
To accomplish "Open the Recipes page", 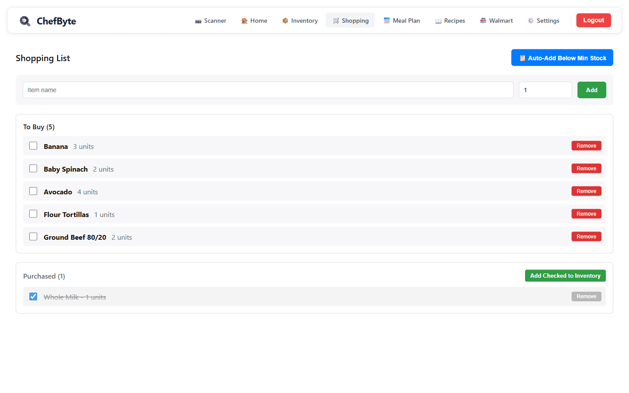I will pos(450,21).
